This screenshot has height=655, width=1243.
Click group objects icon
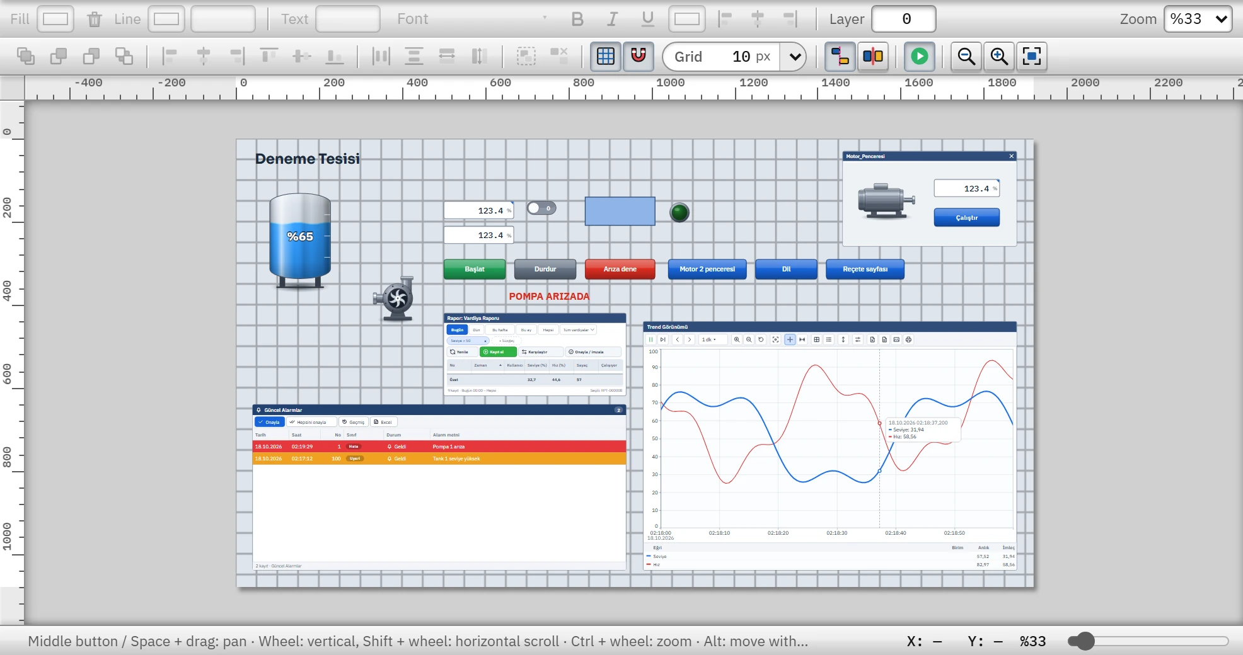[526, 56]
